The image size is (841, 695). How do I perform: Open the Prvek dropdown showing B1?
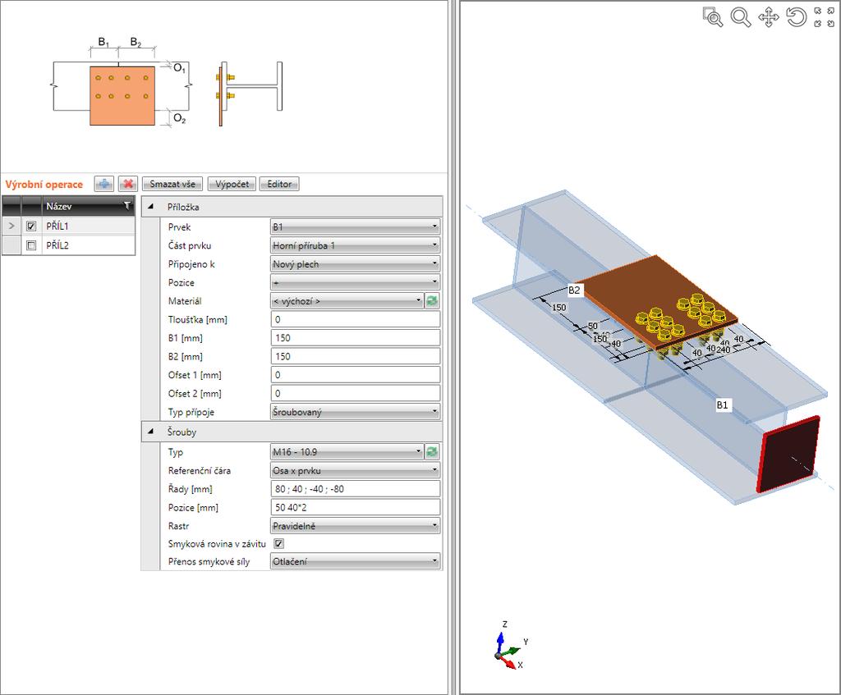355,227
